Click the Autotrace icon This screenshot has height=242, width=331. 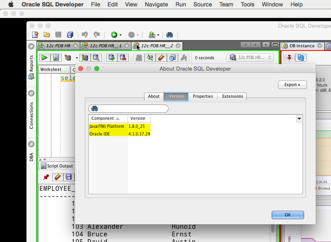(x=85, y=58)
